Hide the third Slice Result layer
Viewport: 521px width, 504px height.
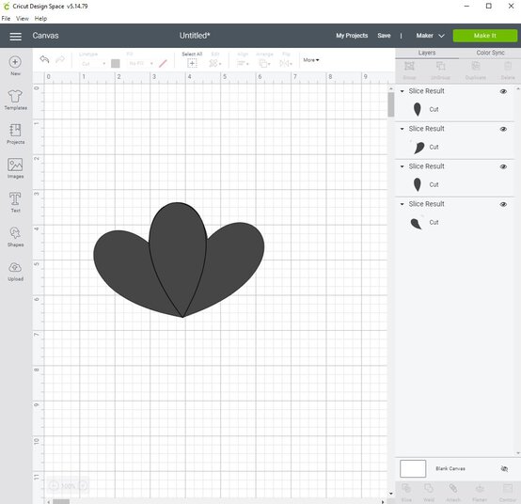click(x=503, y=166)
